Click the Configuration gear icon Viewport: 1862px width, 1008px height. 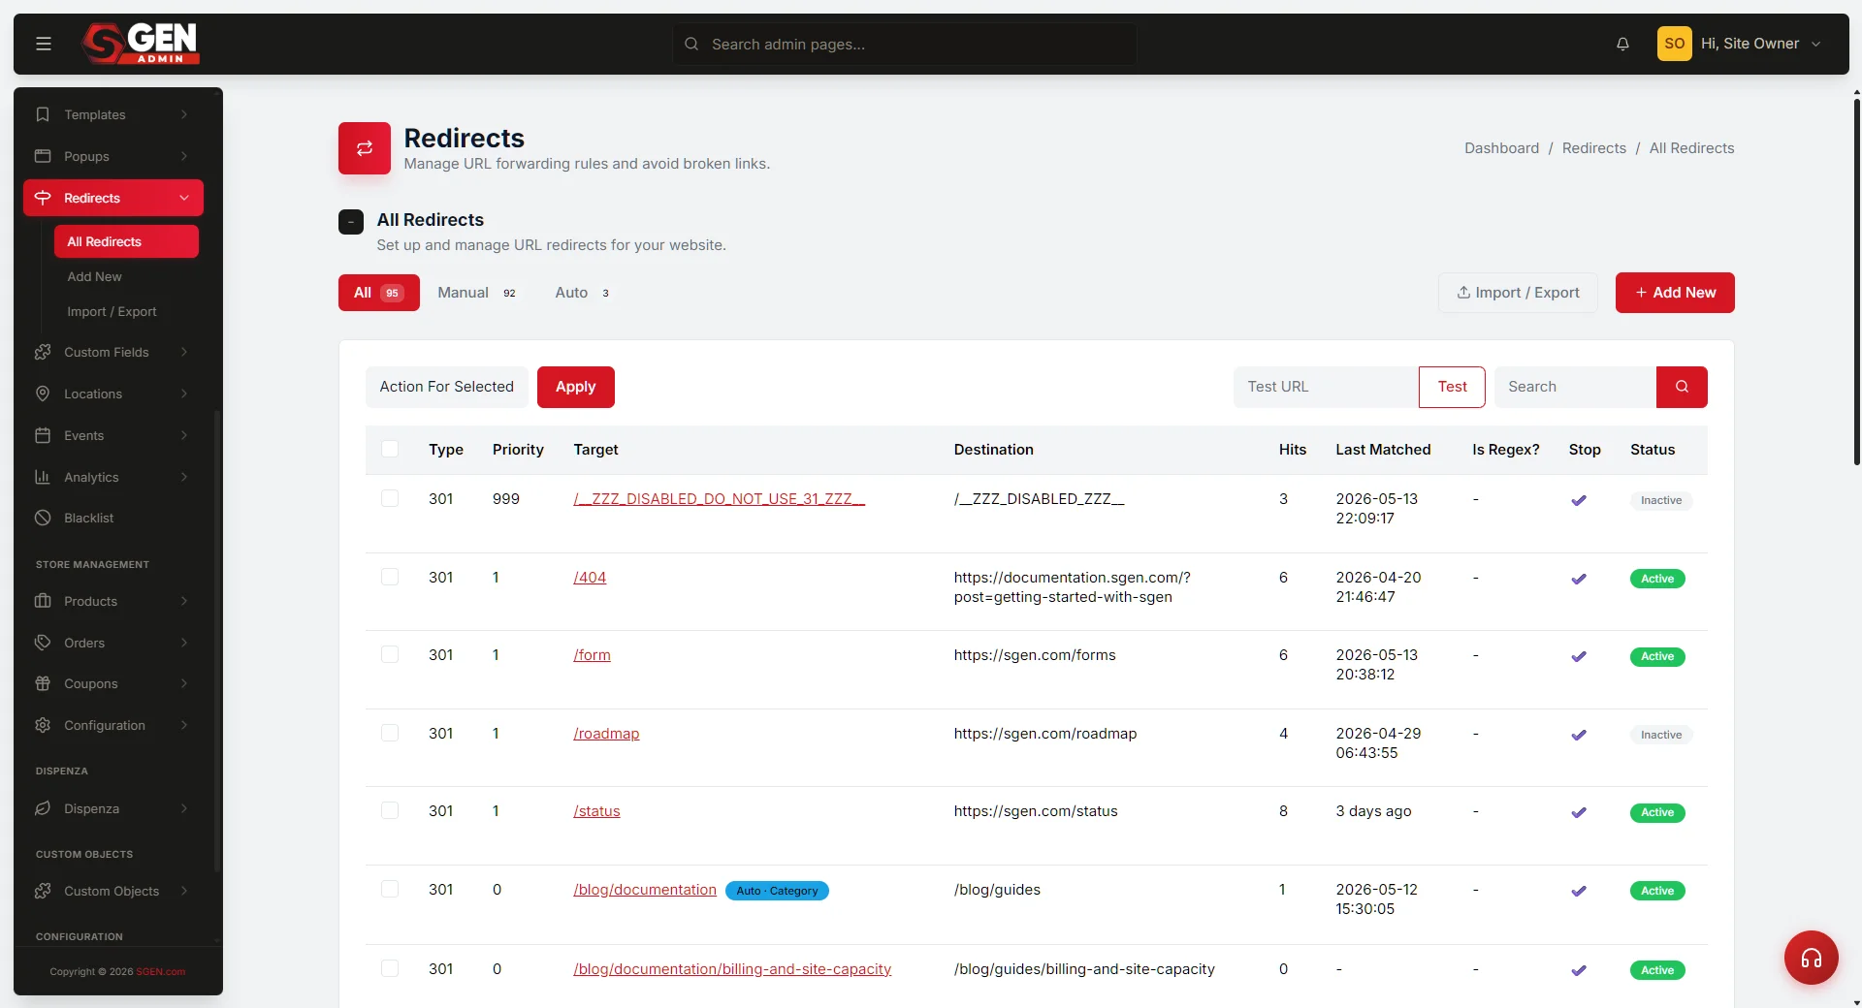point(43,725)
